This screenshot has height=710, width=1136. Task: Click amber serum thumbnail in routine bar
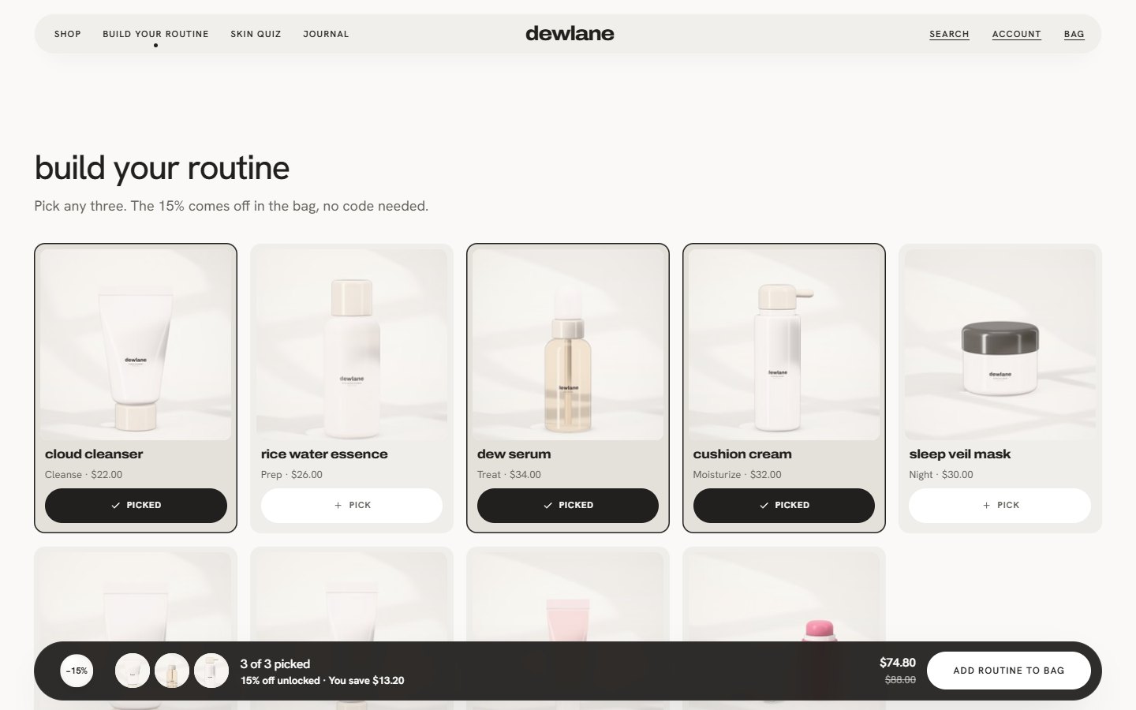[x=172, y=671]
